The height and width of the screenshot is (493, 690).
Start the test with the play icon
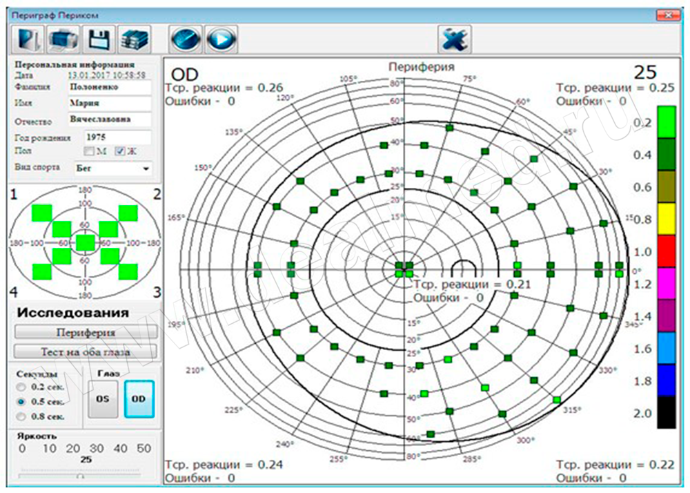coord(221,39)
